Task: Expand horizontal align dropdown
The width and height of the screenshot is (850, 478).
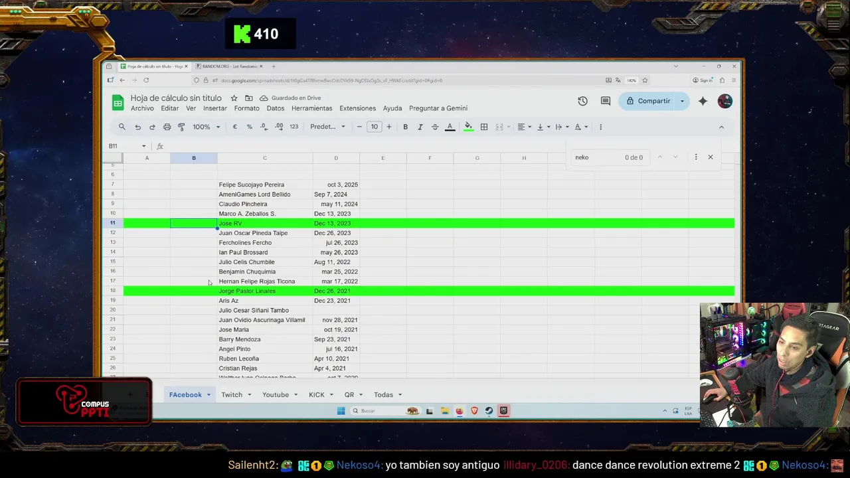Action: 529,127
